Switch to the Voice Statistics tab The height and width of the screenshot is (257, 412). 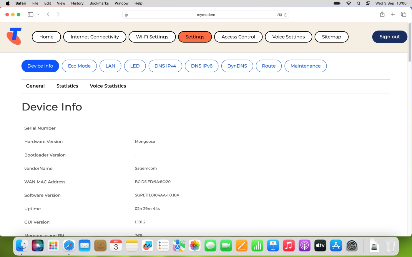tap(108, 86)
